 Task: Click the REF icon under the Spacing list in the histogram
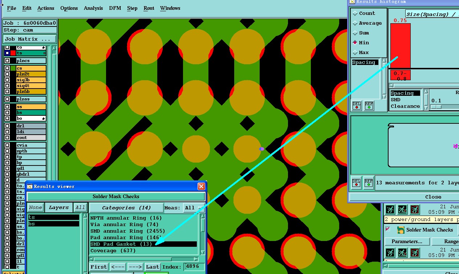(x=369, y=106)
